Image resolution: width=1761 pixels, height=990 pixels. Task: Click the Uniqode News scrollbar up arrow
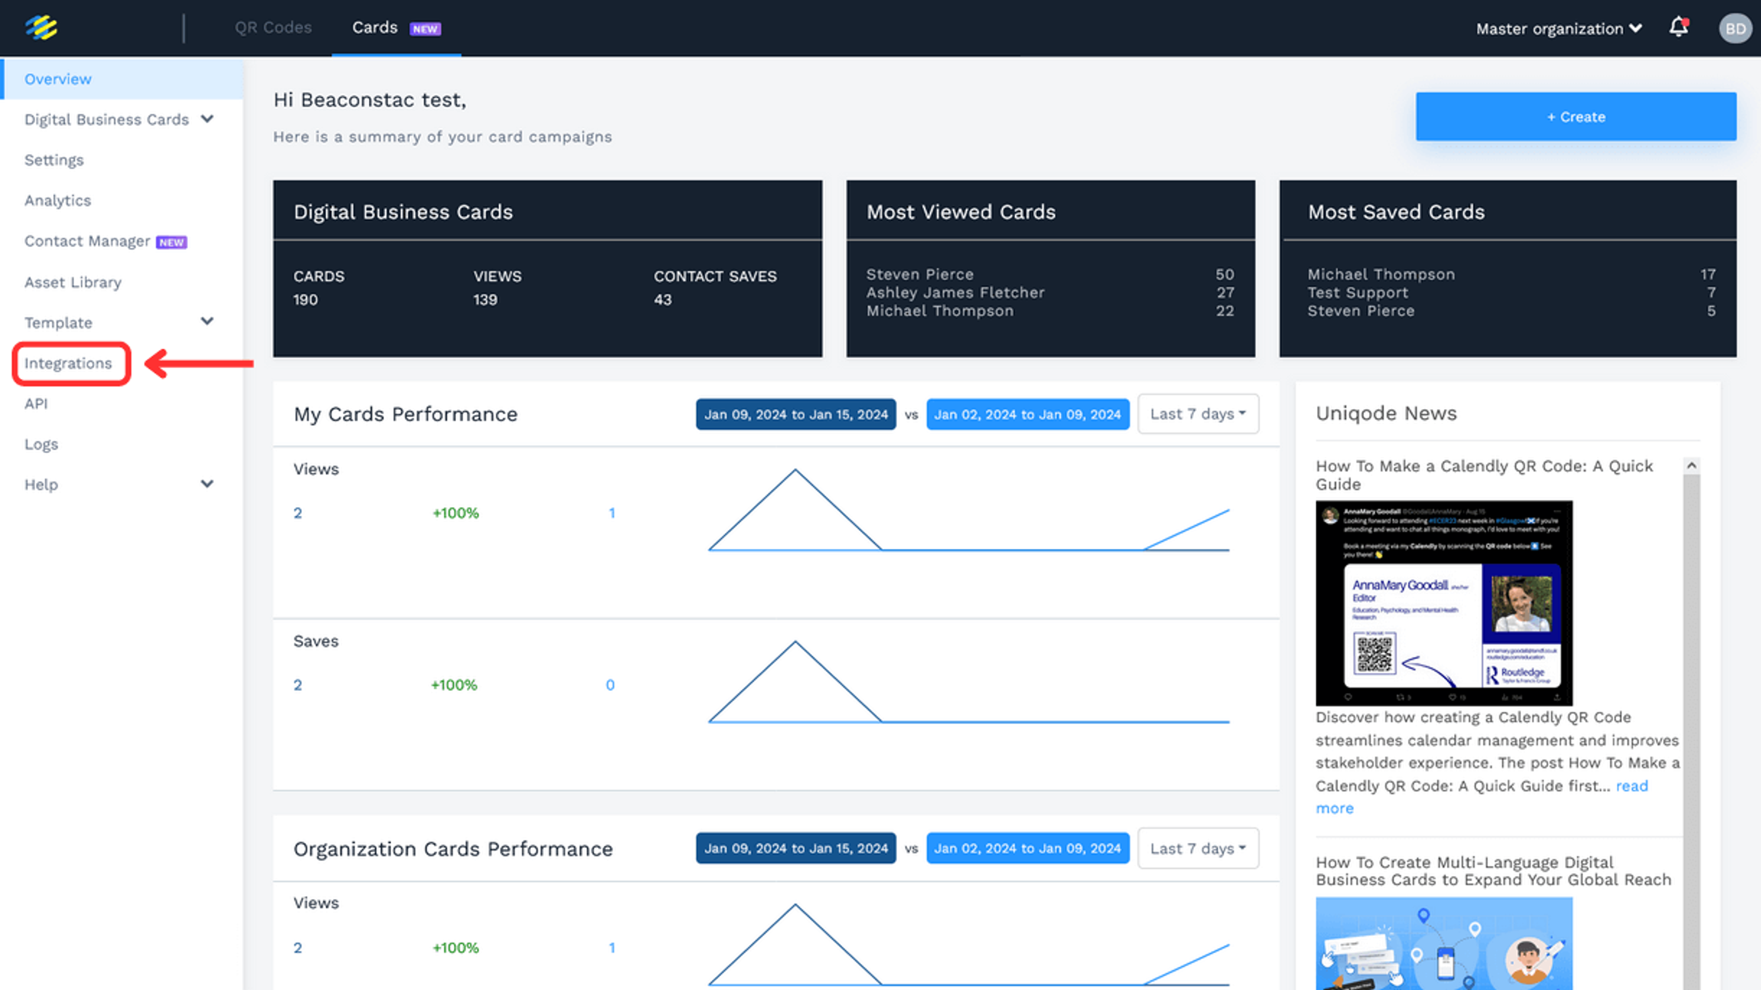tap(1691, 465)
